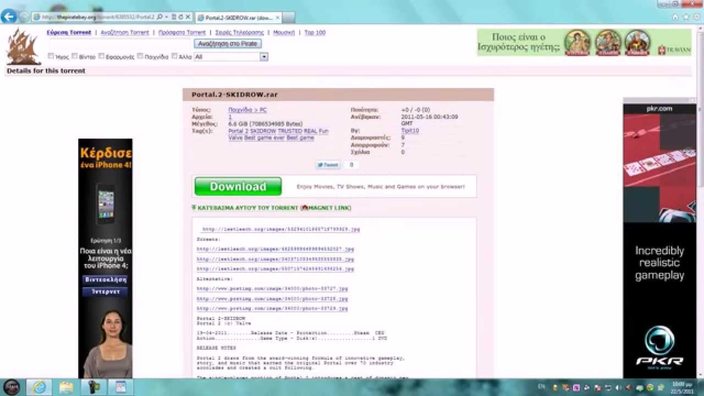
Task: Toggle the Ήχος (audio) checkbox
Action: (51, 56)
